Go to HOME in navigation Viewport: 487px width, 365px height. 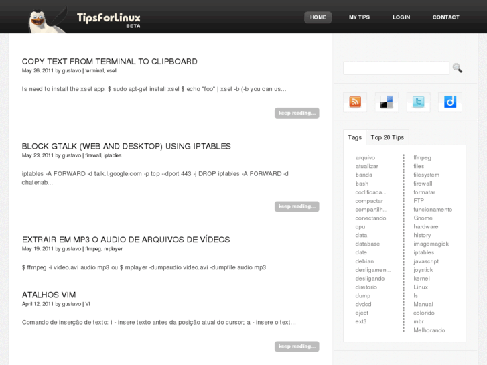(318, 17)
